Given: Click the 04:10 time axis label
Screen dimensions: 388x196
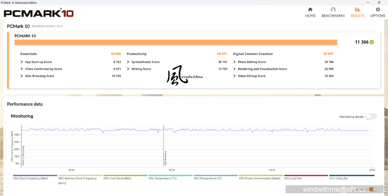Looking at the screenshot, I should [272, 170].
